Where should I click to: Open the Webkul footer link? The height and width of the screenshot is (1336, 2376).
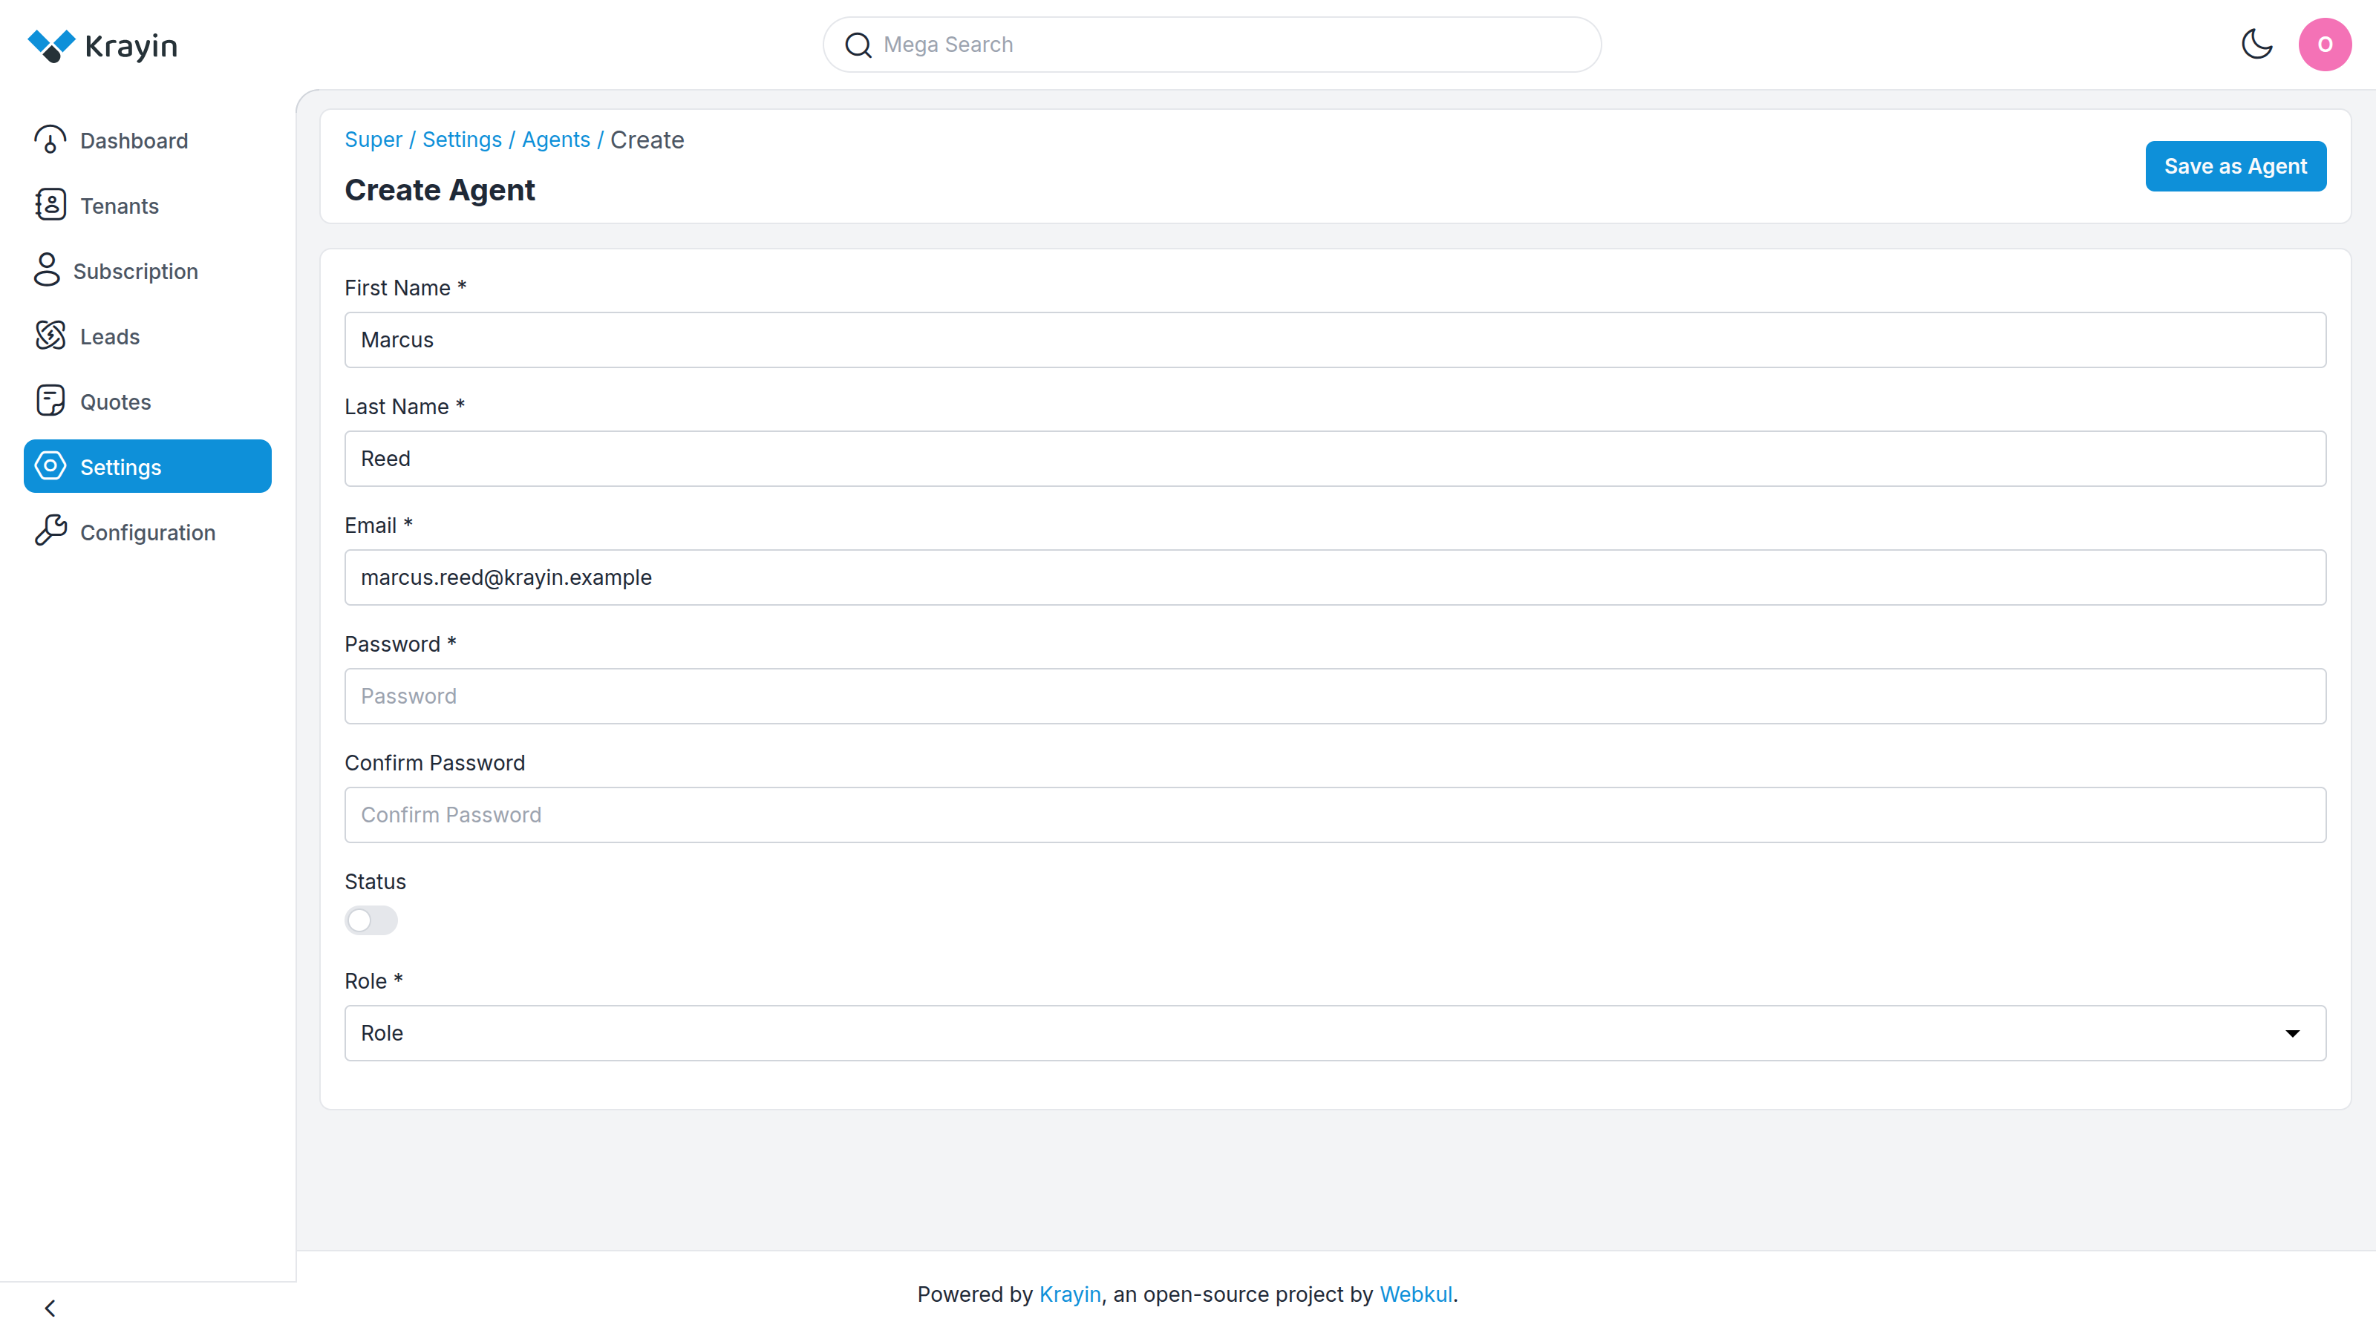point(1416,1294)
